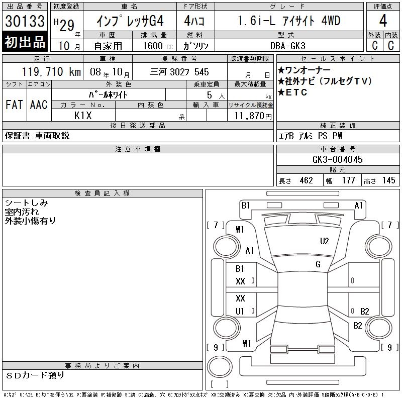This screenshot has height=402, width=402.
Task: Click the chassis number GK3-004045
Action: point(338,159)
